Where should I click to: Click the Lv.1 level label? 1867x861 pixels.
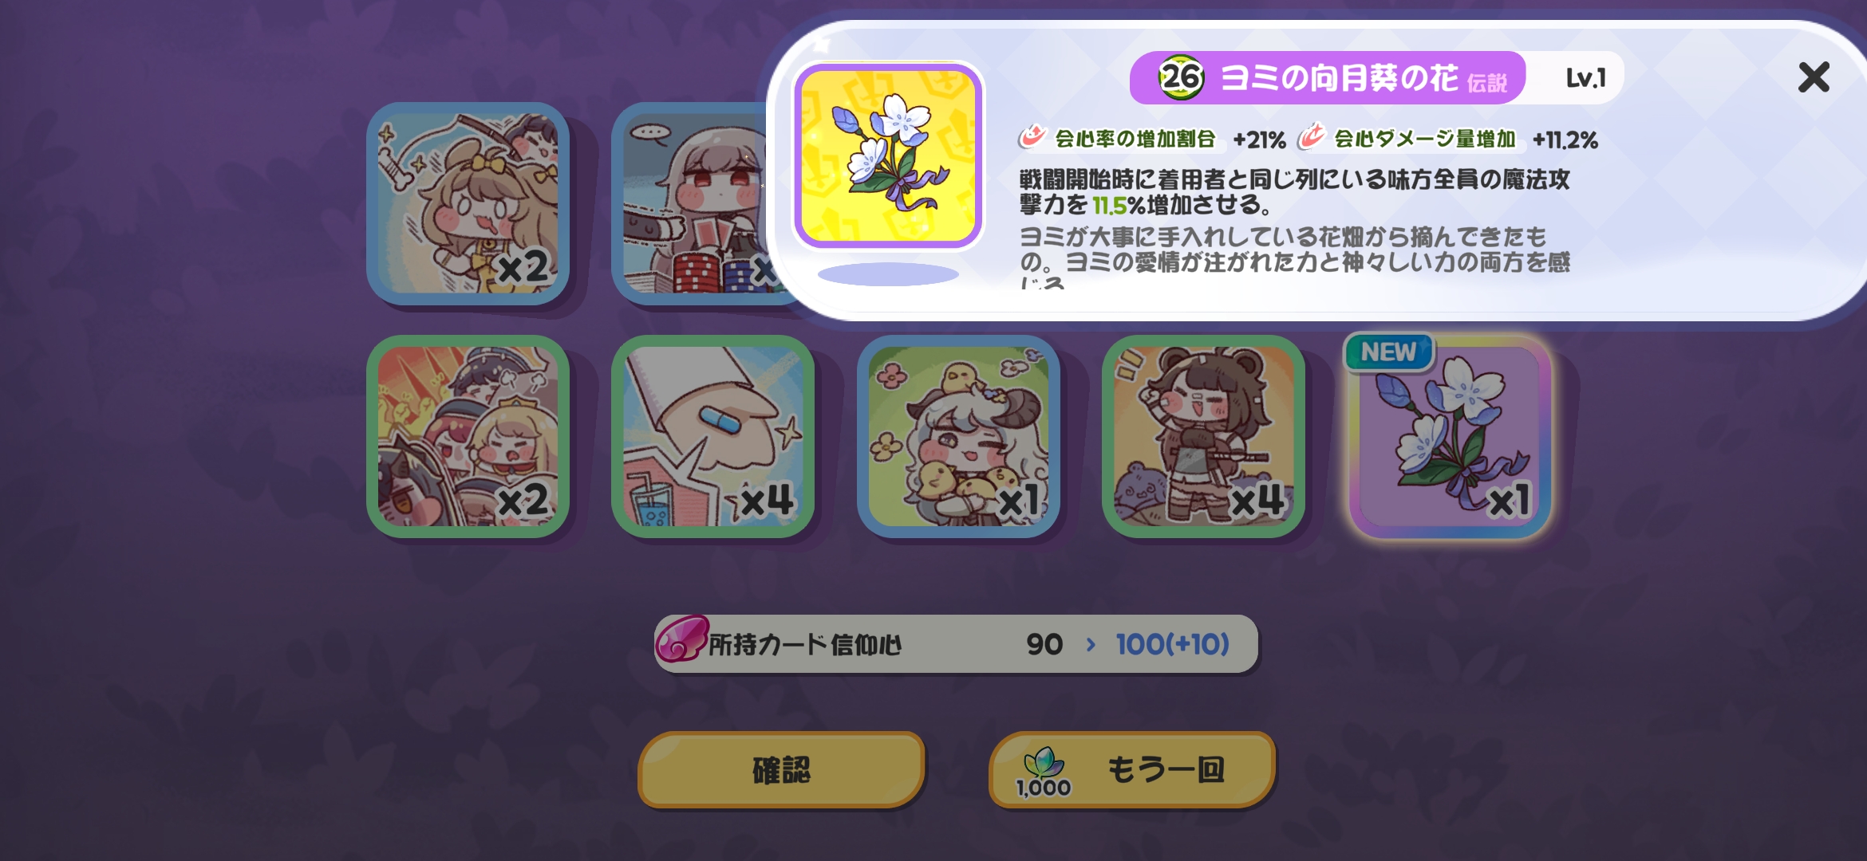[1585, 78]
